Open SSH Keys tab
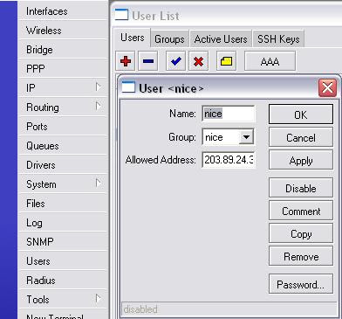 (278, 39)
